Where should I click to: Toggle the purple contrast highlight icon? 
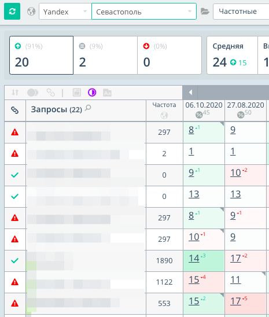tap(92, 93)
